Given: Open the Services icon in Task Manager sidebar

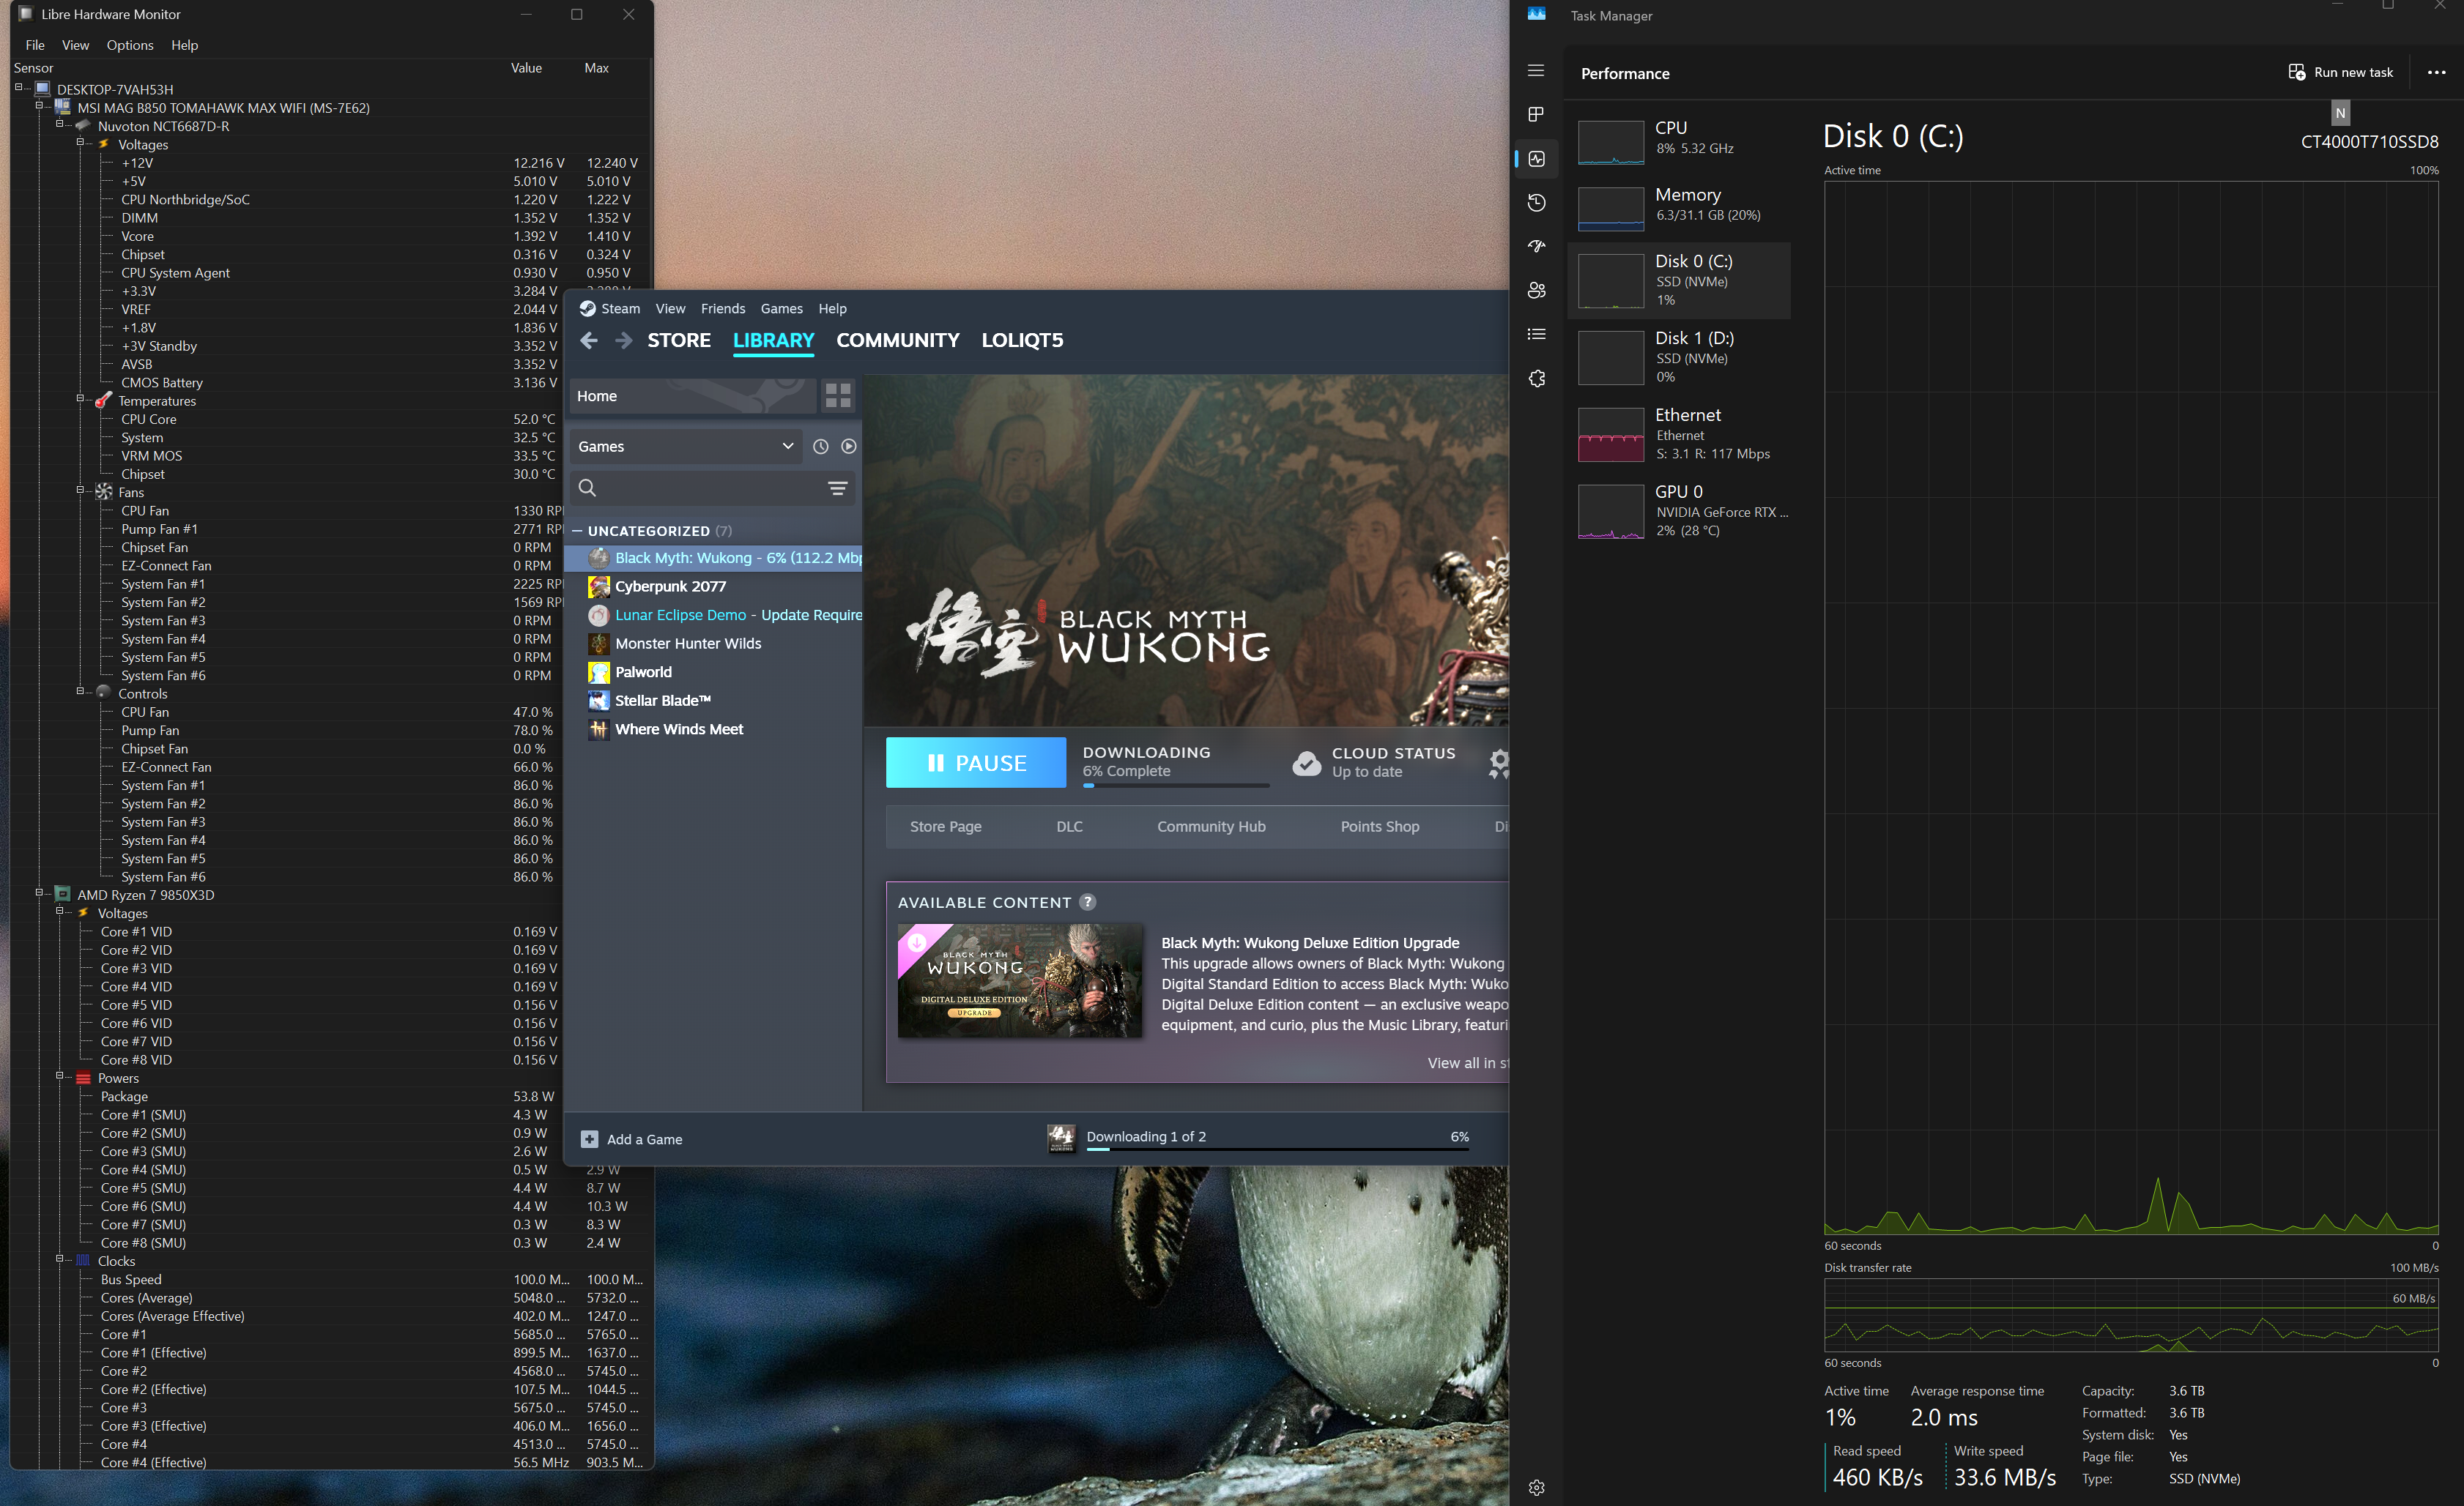Looking at the screenshot, I should 1537,379.
